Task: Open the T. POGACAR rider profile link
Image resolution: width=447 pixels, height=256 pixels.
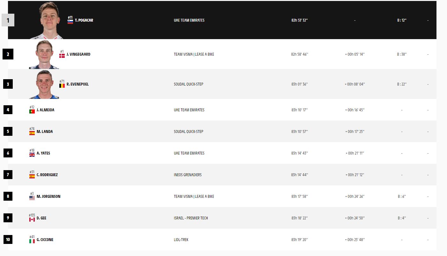Action: pos(84,20)
